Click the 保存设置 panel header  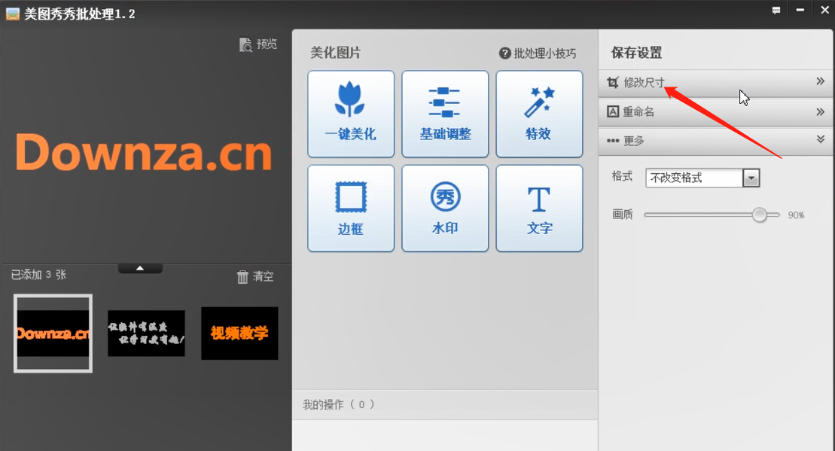coord(633,52)
